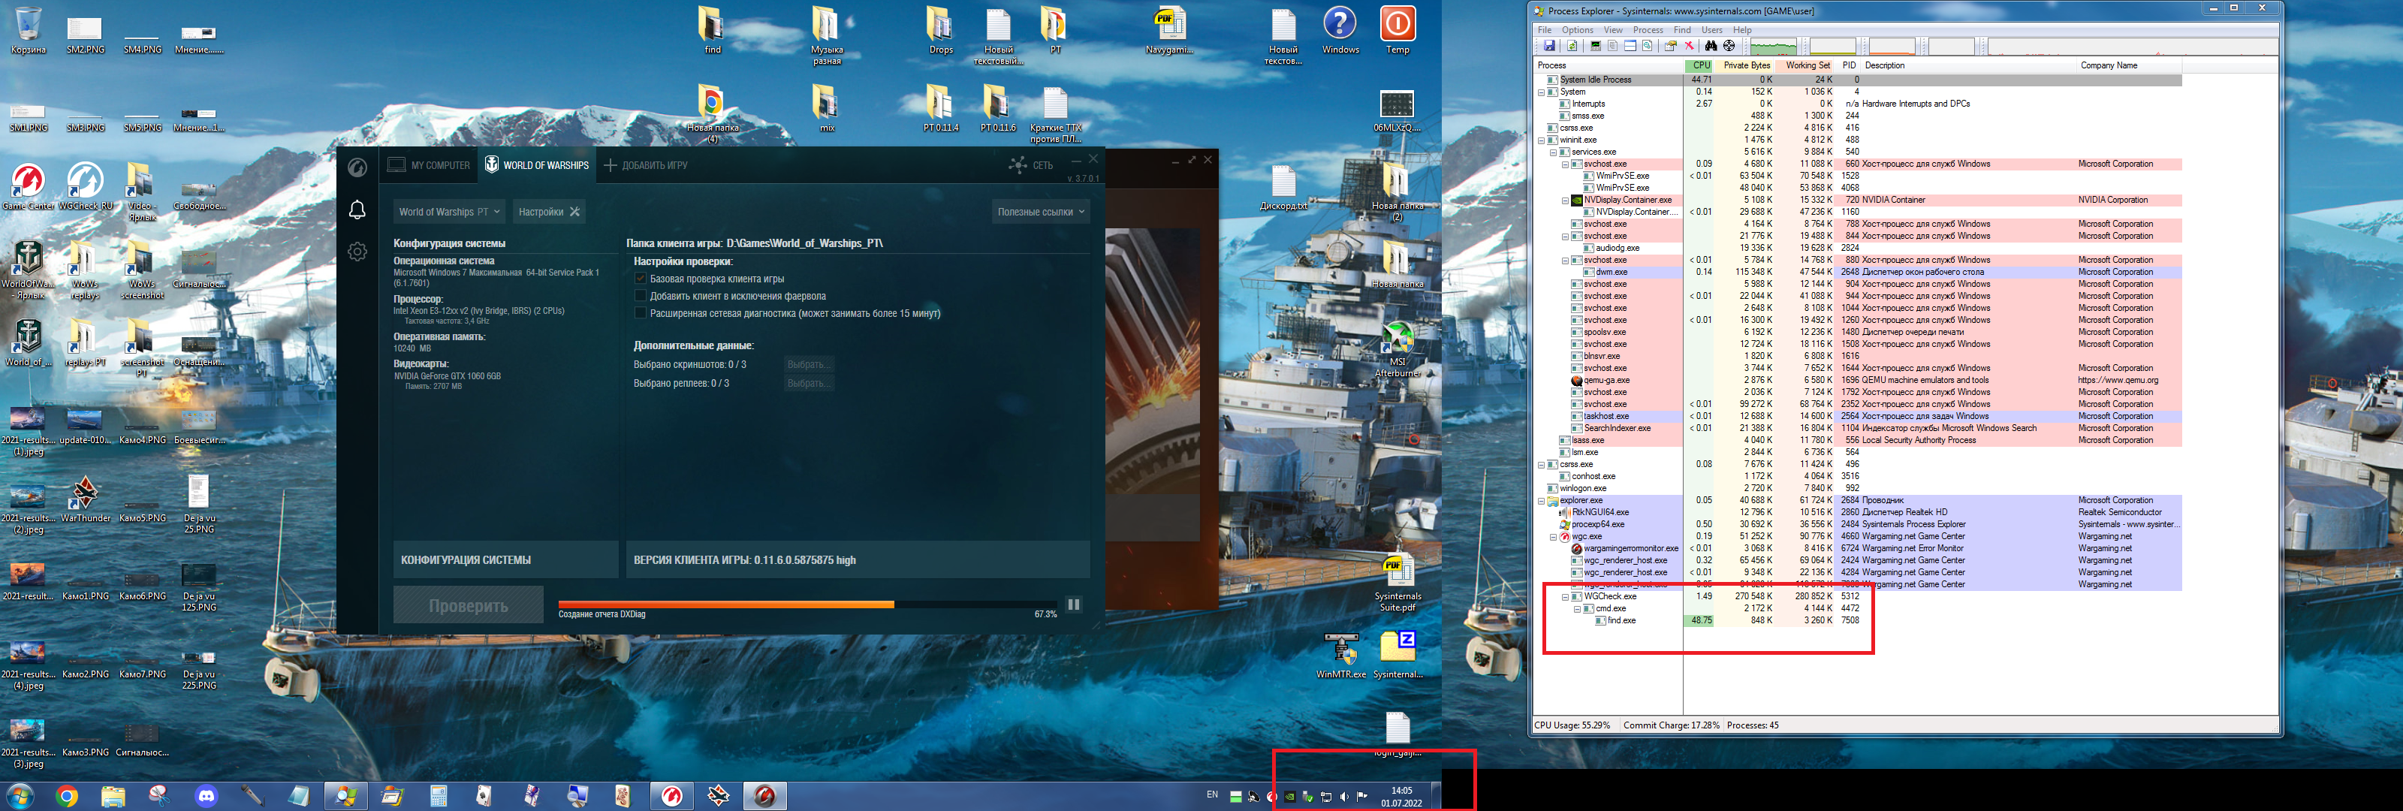Sort by the Private Bytes column header
Screen dimensions: 2403x811
[1745, 65]
